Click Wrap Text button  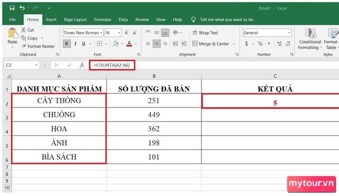click(205, 33)
